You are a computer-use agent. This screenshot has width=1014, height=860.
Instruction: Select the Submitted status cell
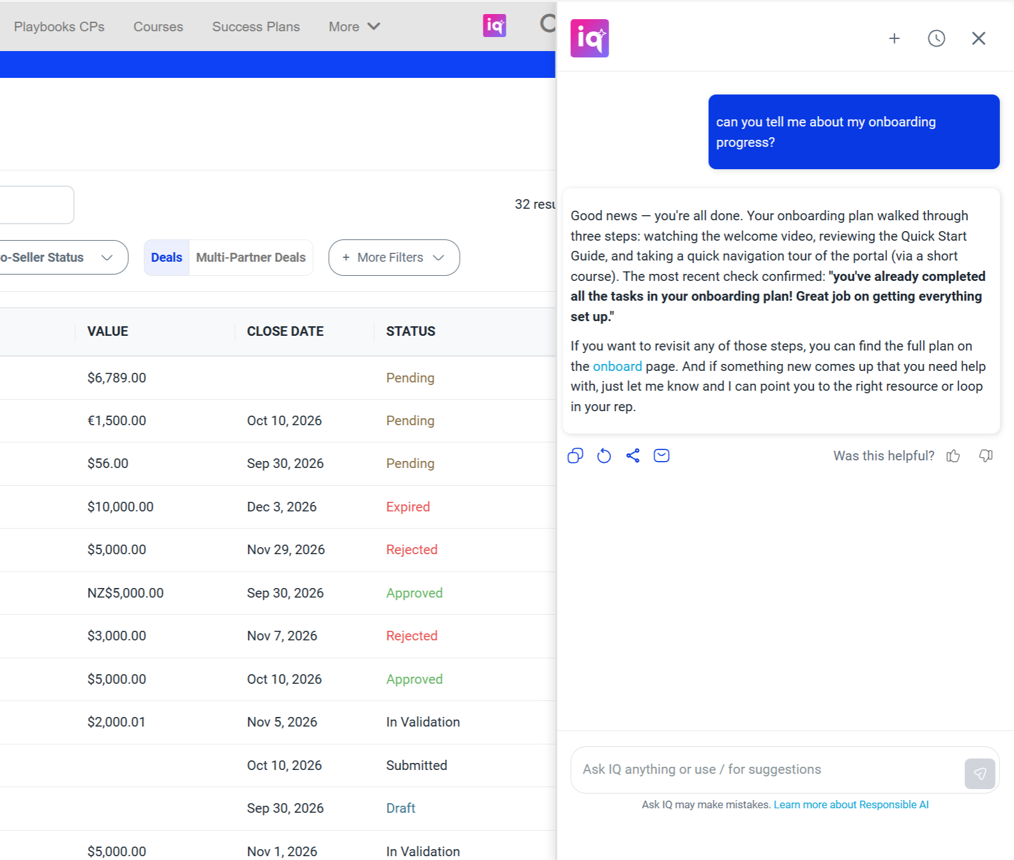(x=417, y=766)
